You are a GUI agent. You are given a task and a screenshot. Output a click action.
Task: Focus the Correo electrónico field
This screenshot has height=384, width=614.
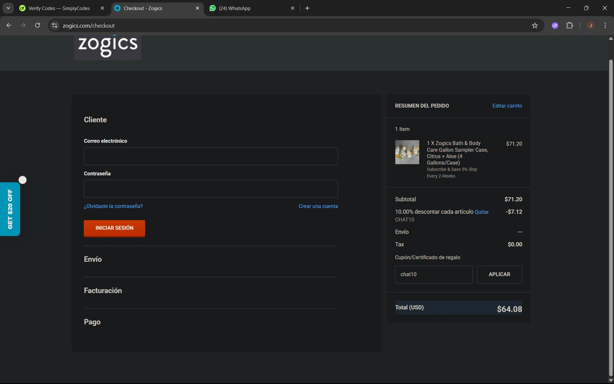click(x=211, y=156)
